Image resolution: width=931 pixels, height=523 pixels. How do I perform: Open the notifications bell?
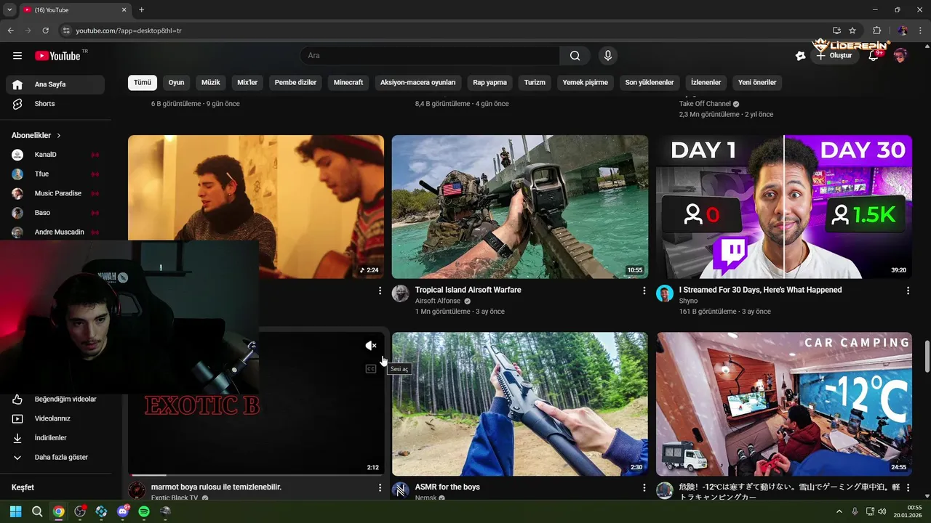pyautogui.click(x=874, y=56)
